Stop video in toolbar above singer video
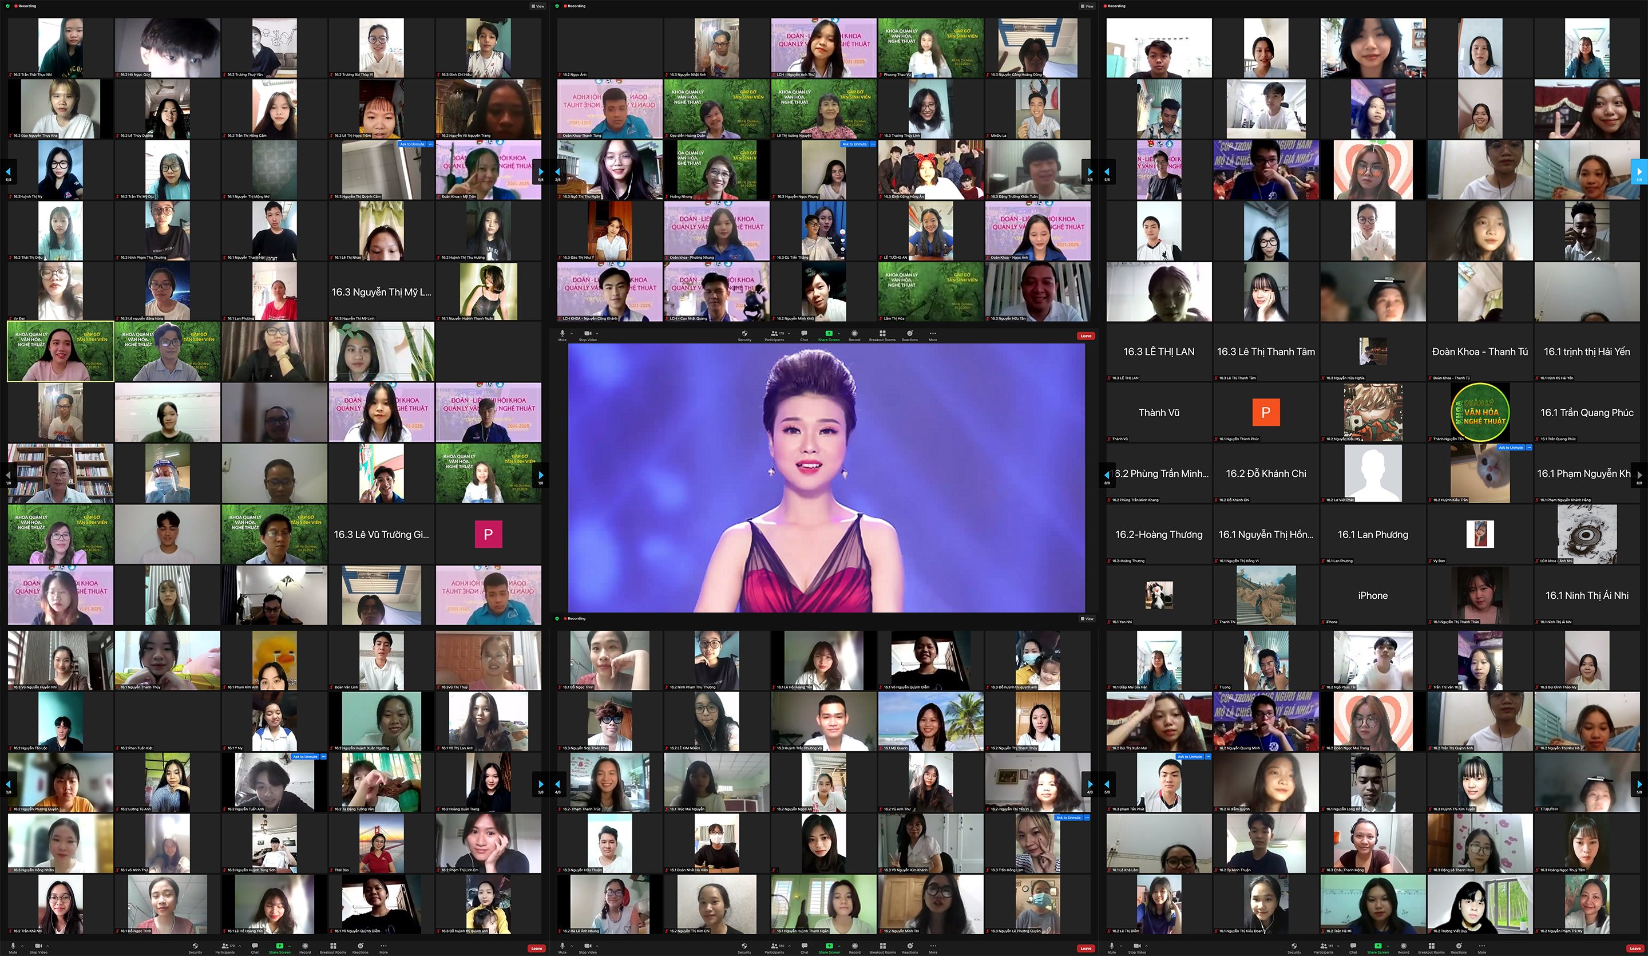Viewport: 1648px width, 956px height. tap(587, 334)
